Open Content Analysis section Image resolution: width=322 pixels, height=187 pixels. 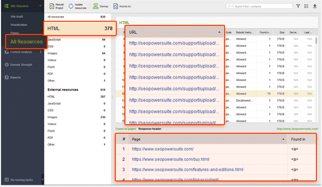click(x=21, y=52)
